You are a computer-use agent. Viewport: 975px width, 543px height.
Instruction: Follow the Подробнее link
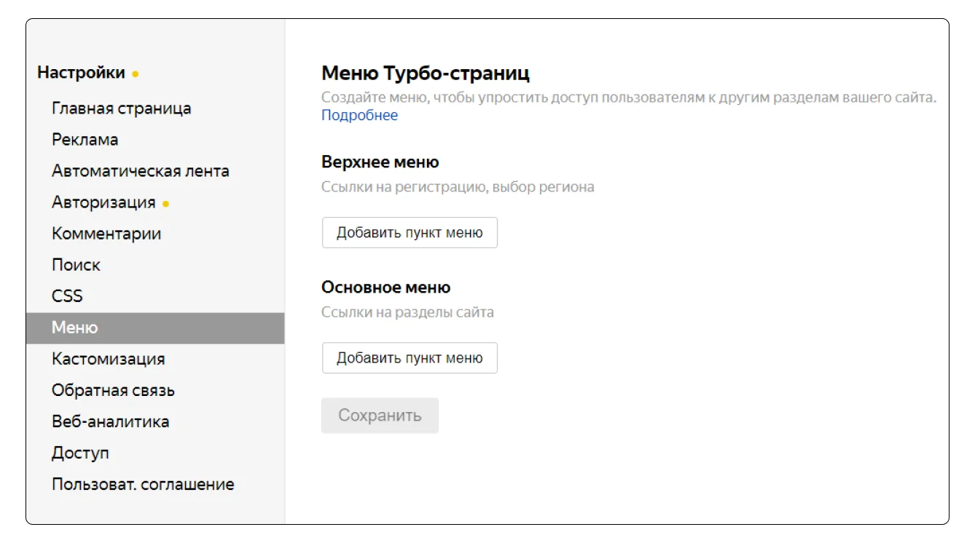click(359, 115)
